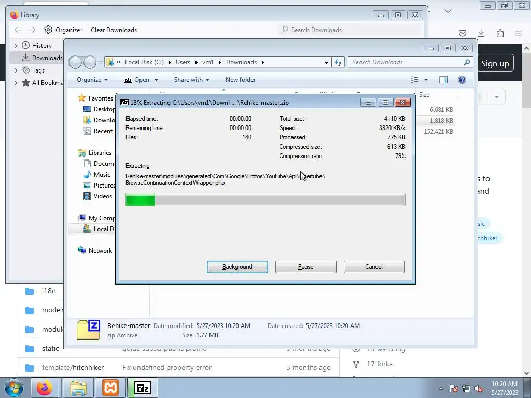Open Windows Explorer from the taskbar
The height and width of the screenshot is (398, 531).
(x=78, y=388)
